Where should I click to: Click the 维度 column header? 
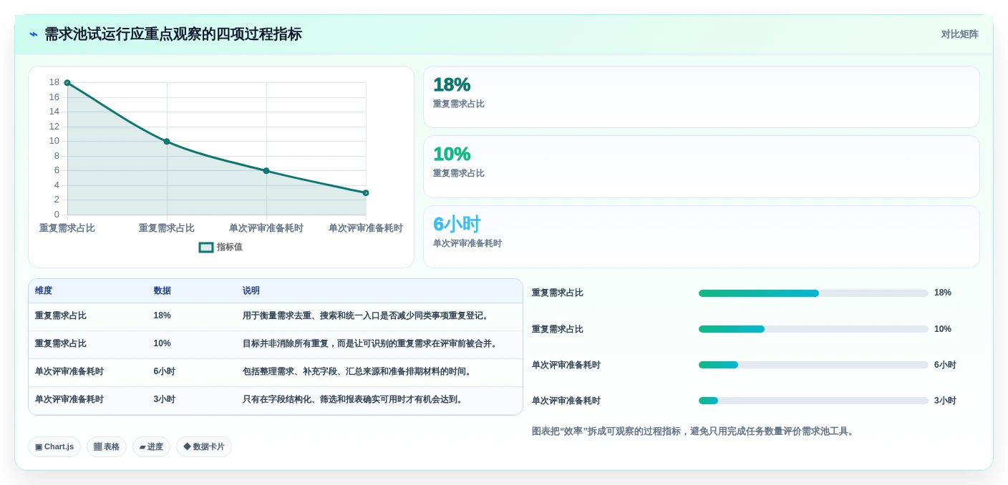pyautogui.click(x=44, y=291)
